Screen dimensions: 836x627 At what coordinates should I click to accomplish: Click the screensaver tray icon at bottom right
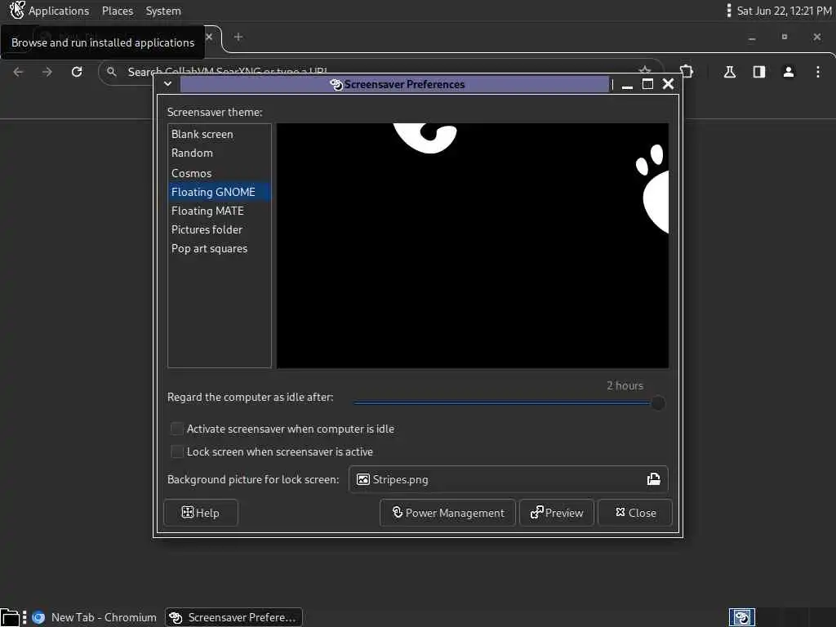(741, 617)
